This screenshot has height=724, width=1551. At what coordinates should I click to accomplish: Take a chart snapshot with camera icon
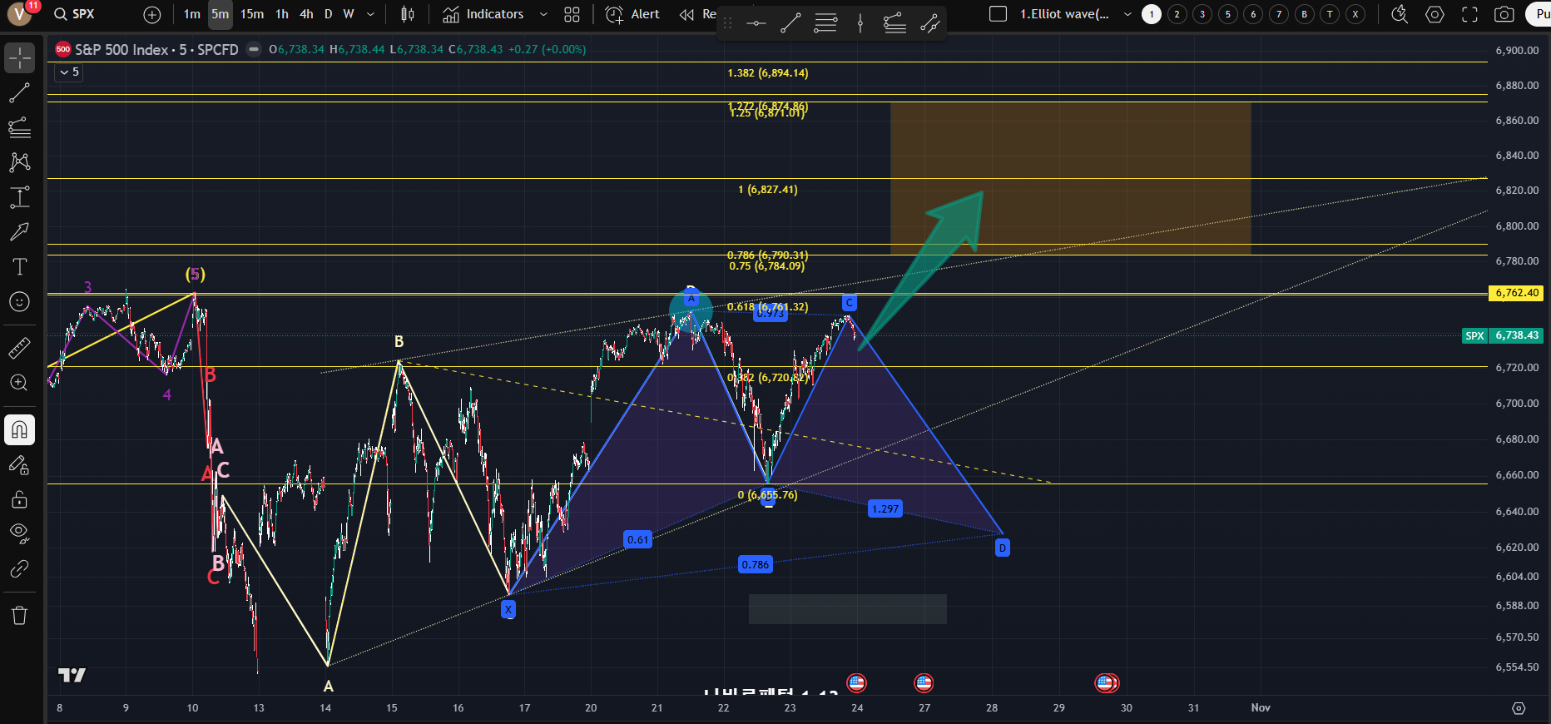(1504, 14)
